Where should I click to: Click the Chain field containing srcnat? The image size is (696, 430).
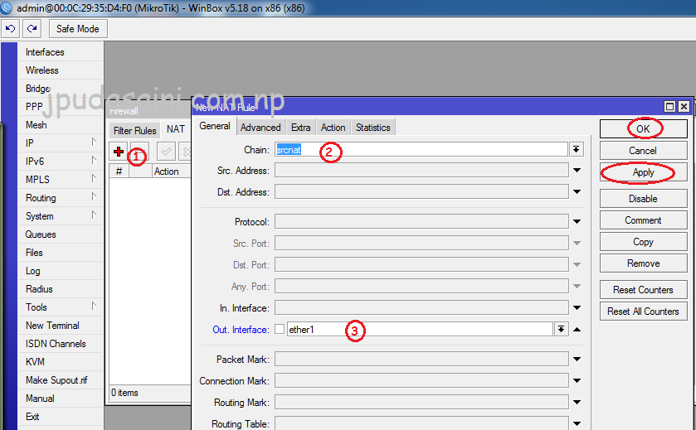point(421,149)
